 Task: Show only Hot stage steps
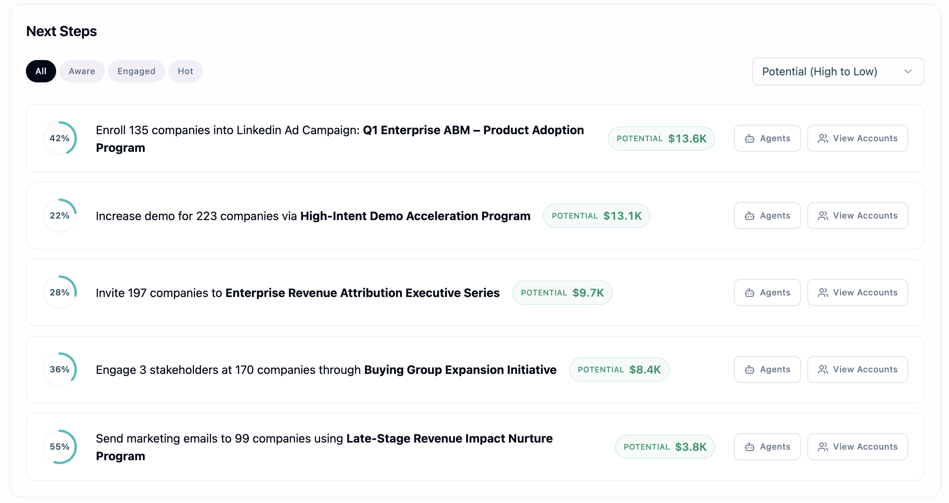point(185,71)
